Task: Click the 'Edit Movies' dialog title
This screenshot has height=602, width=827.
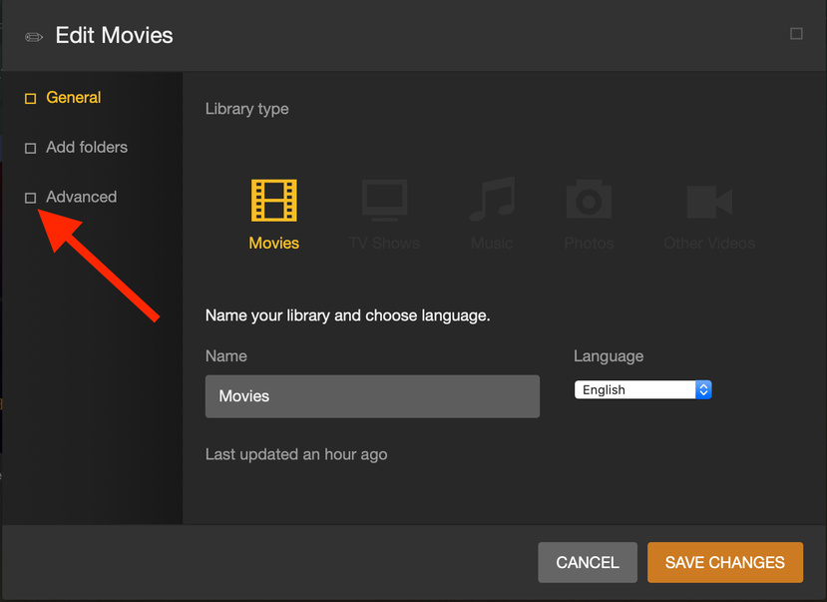Action: [114, 35]
